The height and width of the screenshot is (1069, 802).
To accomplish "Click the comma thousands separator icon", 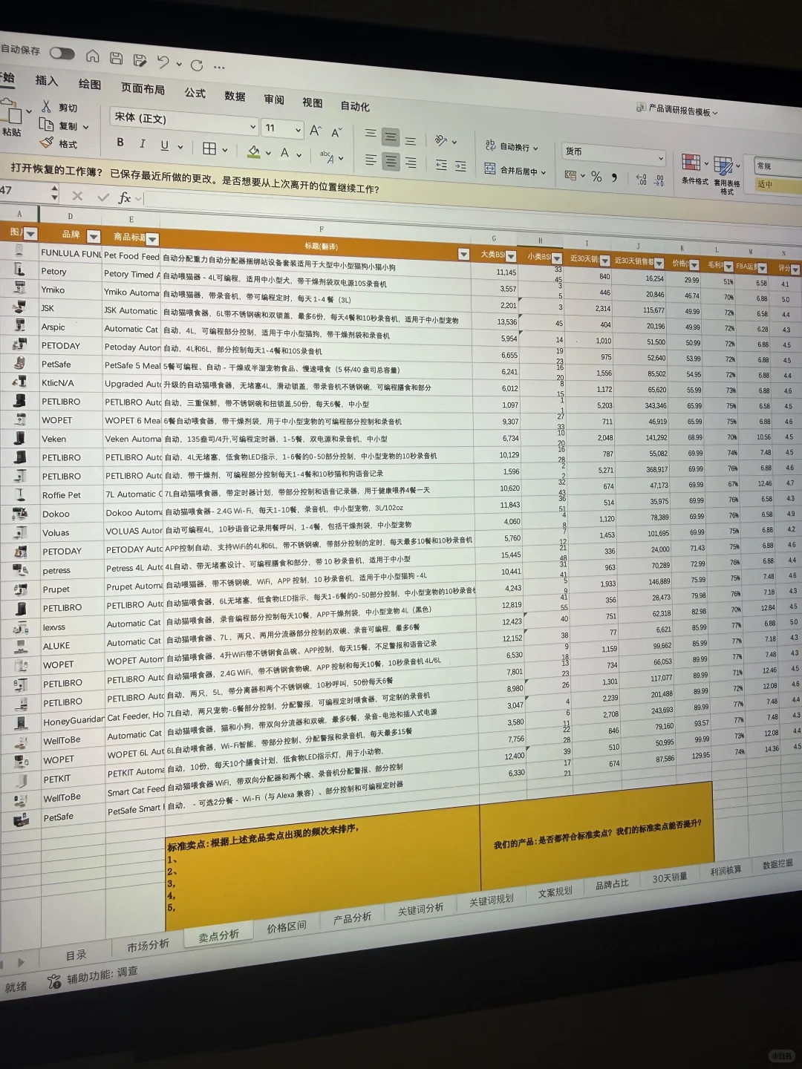I will 614,177.
